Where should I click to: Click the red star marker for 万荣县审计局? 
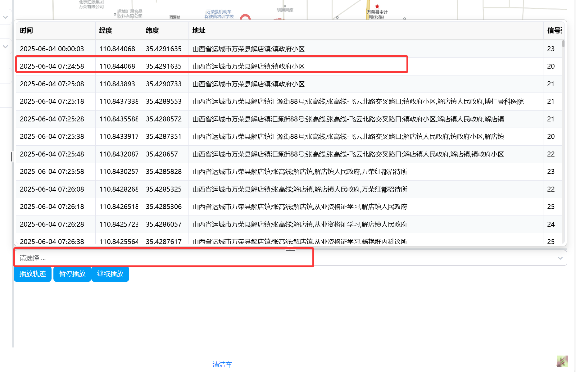tap(377, 6)
